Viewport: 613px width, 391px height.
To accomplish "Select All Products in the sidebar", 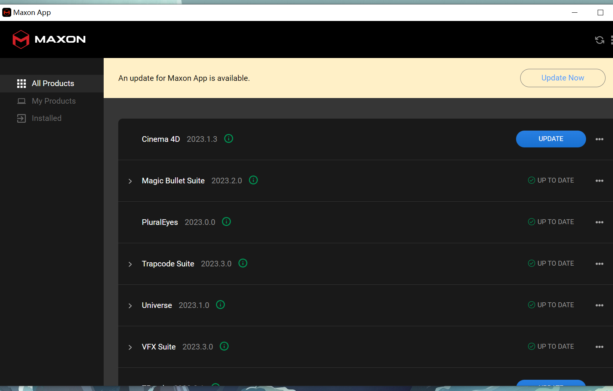I will 52,83.
